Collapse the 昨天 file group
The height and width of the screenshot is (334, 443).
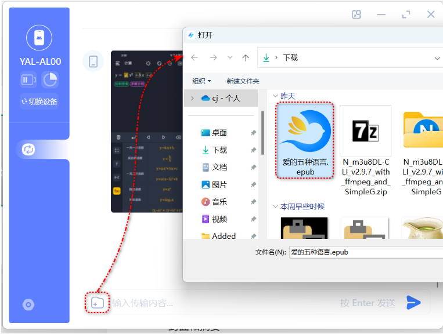[274, 96]
